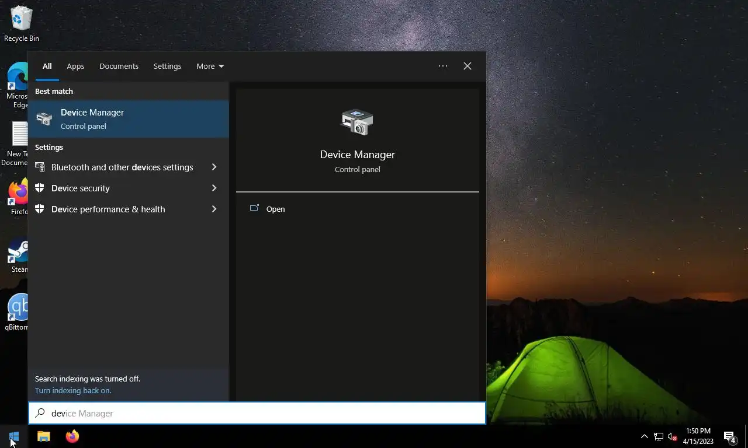
Task: Select qBittorrent desktop shortcut
Action: click(x=18, y=313)
